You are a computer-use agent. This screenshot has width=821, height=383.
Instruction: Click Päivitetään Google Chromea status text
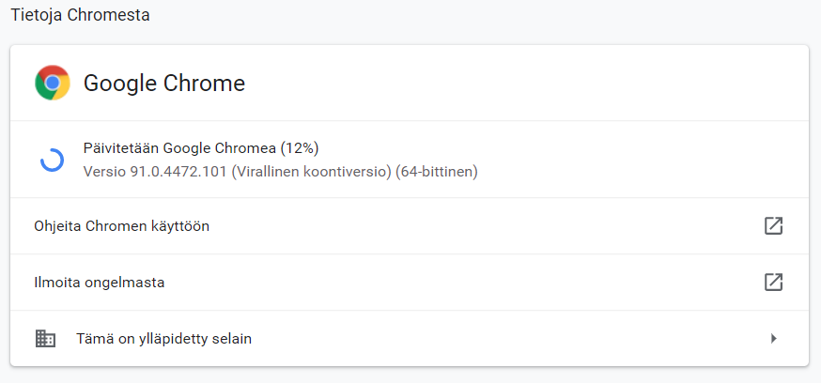pos(179,148)
